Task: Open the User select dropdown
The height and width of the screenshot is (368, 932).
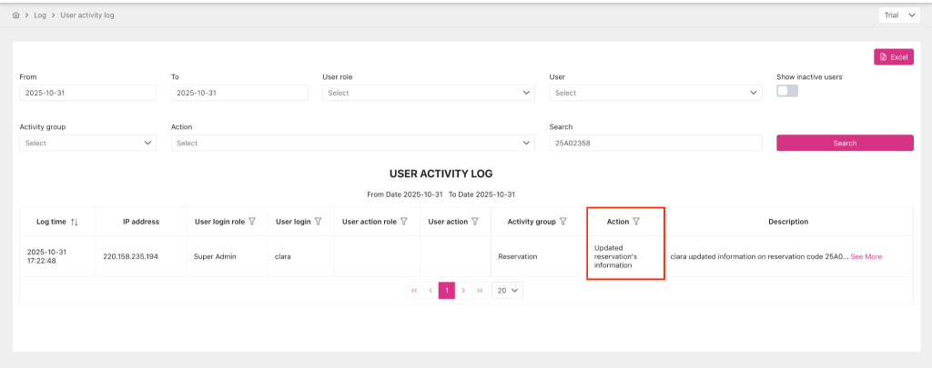Action: [655, 93]
